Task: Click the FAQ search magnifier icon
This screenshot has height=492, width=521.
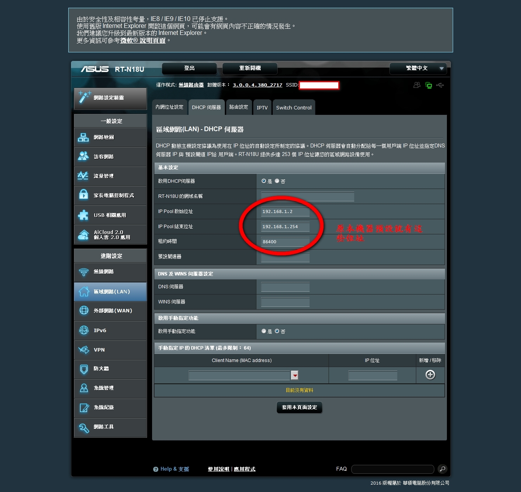Action: point(442,469)
